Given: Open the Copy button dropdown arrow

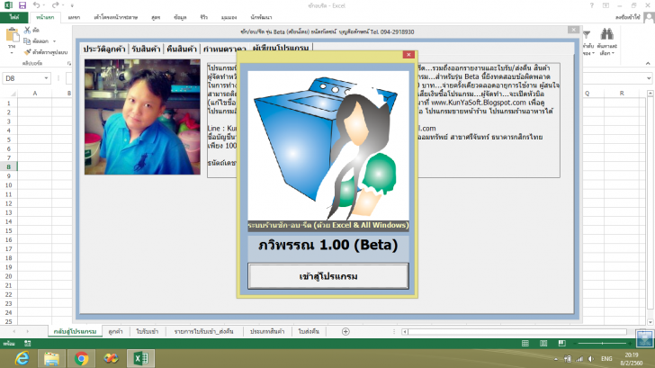Looking at the screenshot, I should [54, 41].
